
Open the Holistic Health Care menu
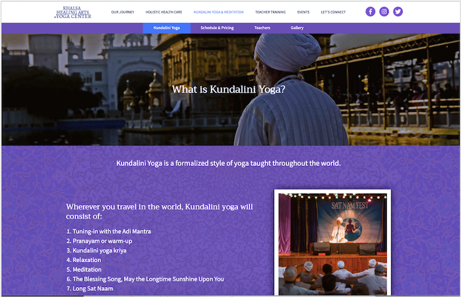pos(164,12)
